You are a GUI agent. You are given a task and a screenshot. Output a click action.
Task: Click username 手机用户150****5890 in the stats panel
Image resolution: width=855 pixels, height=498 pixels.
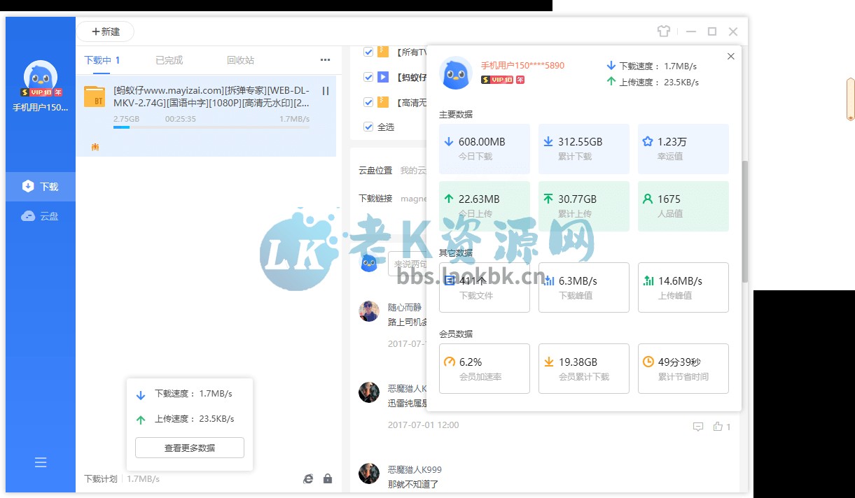(x=522, y=66)
